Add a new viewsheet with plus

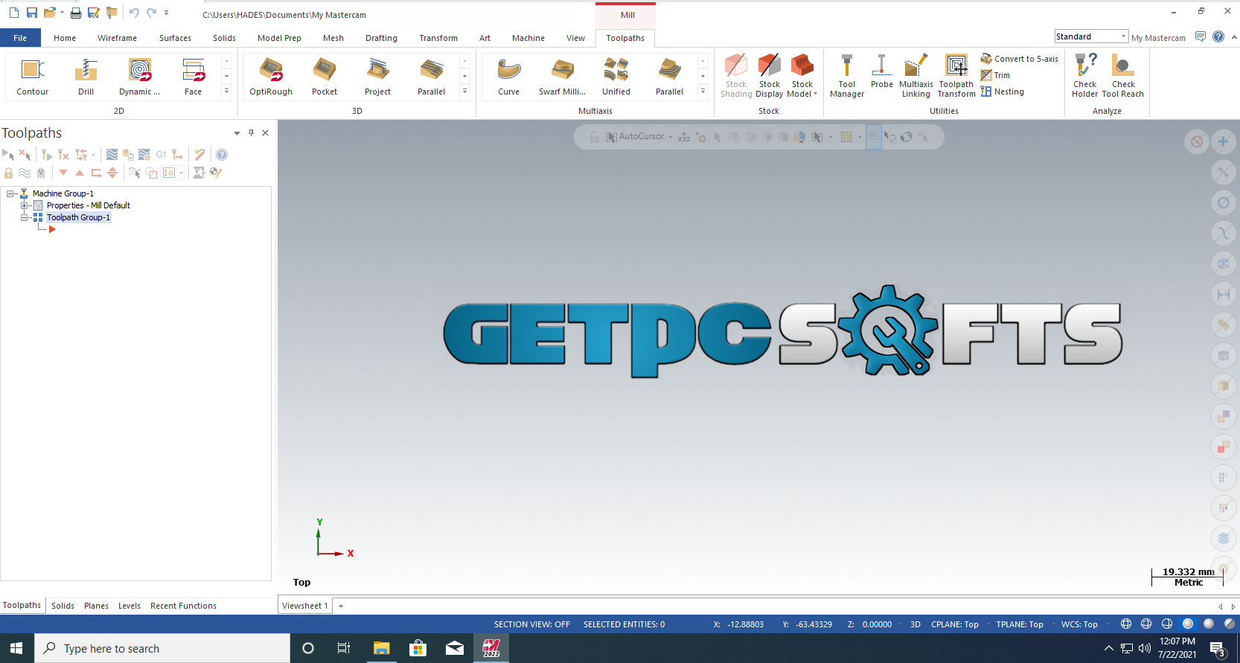tap(341, 606)
